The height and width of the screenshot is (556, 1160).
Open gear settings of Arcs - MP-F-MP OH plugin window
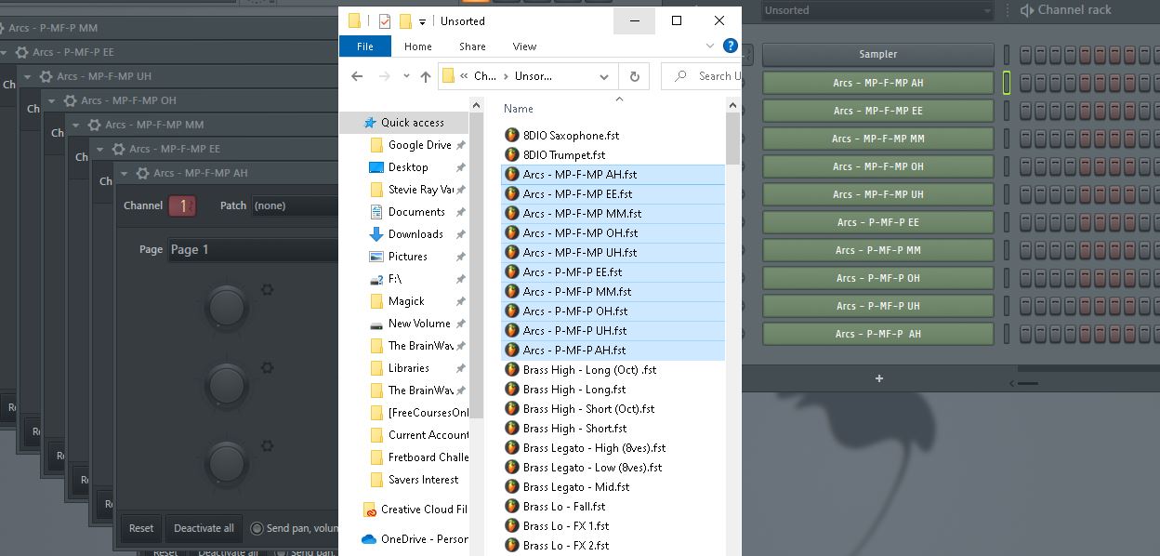tap(70, 100)
